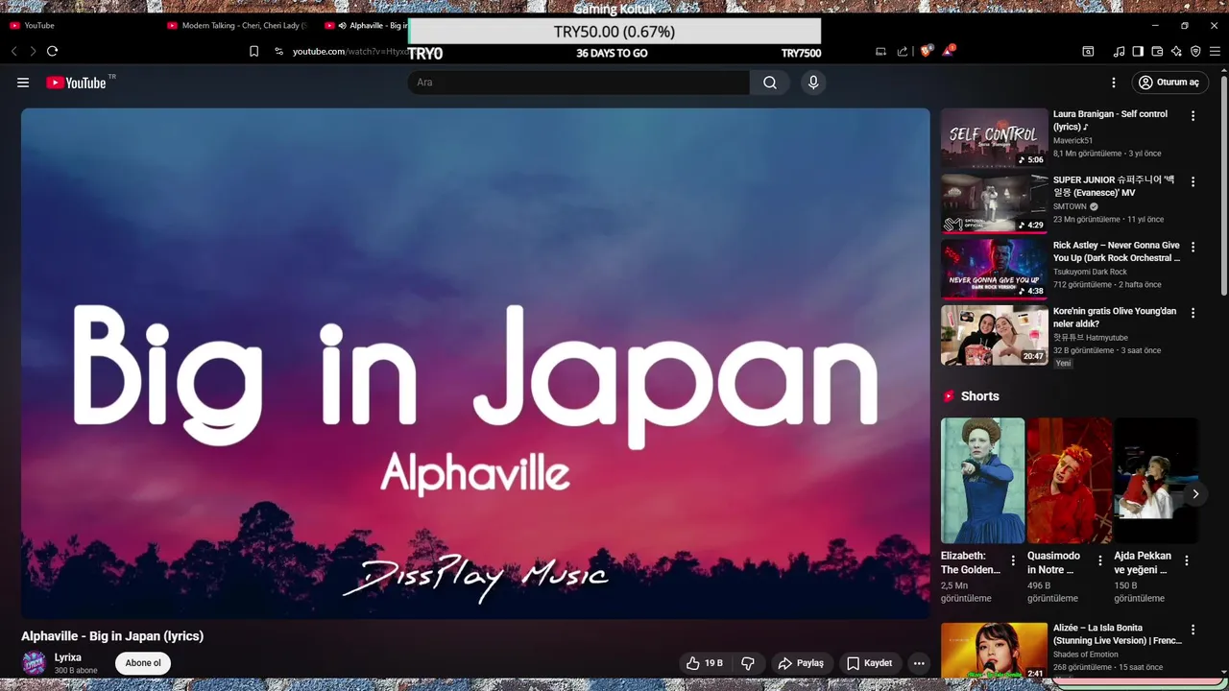The height and width of the screenshot is (691, 1229).
Task: Click the youtube.com address bar URL
Action: coord(349,51)
